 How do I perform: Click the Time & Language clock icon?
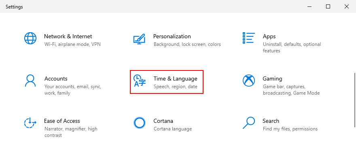point(139,81)
